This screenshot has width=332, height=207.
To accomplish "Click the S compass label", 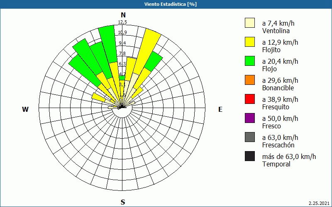I will 123,202.
